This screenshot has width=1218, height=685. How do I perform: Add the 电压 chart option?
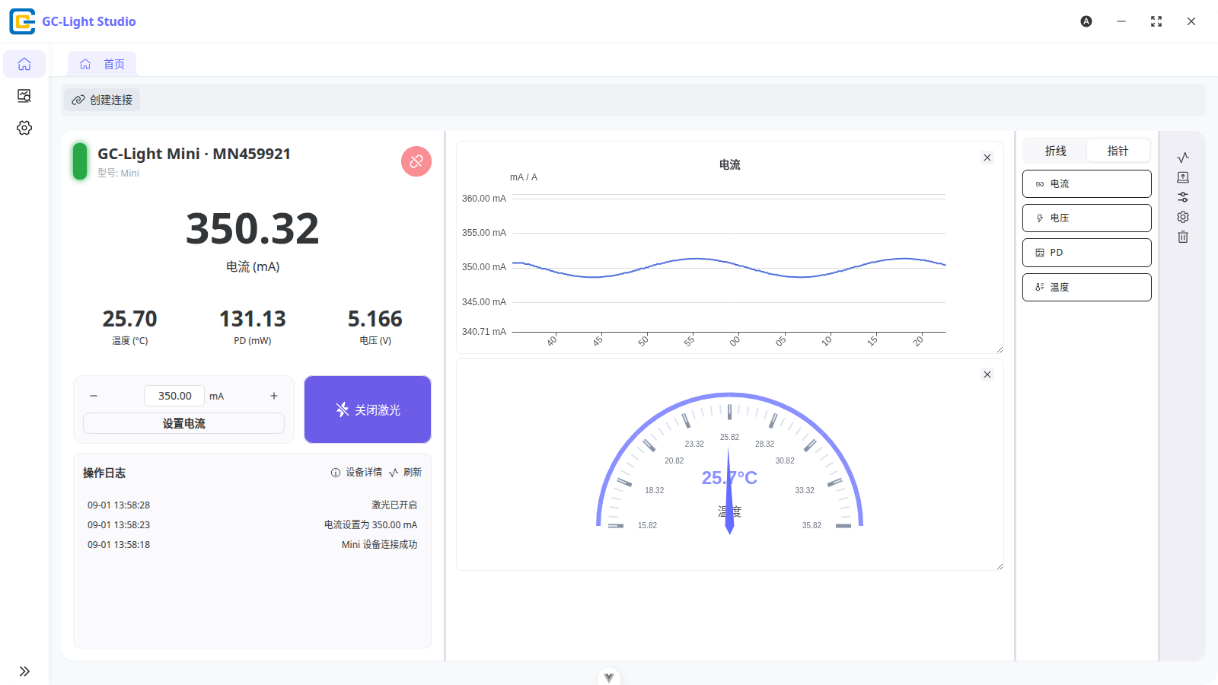(1086, 218)
